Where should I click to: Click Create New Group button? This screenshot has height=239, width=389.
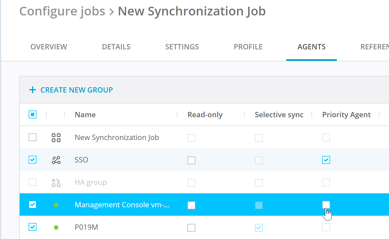coord(77,90)
